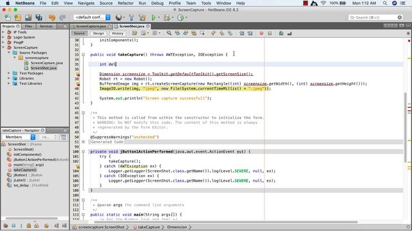
Task: Run the project with green play icon
Action: click(x=153, y=17)
